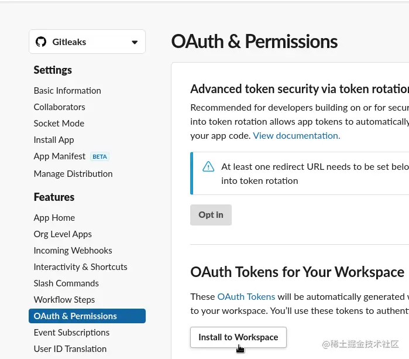Screen dimensions: 409x359
Task: Select Socket Mode in the sidebar
Action: pos(59,124)
